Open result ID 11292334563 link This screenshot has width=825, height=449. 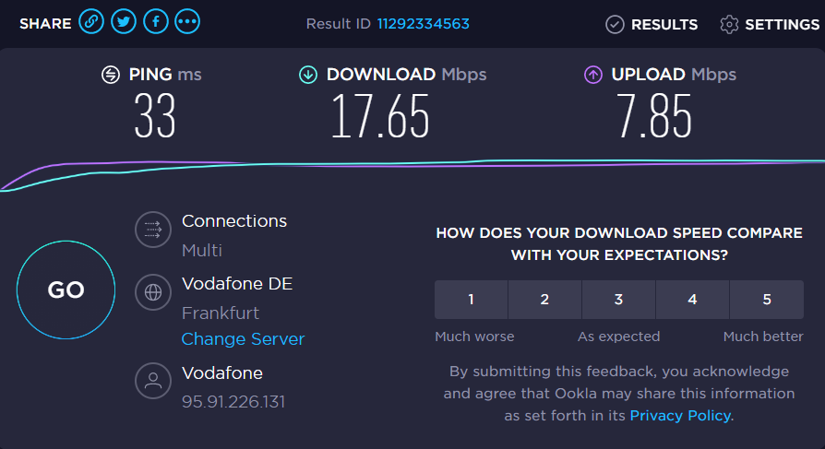423,24
